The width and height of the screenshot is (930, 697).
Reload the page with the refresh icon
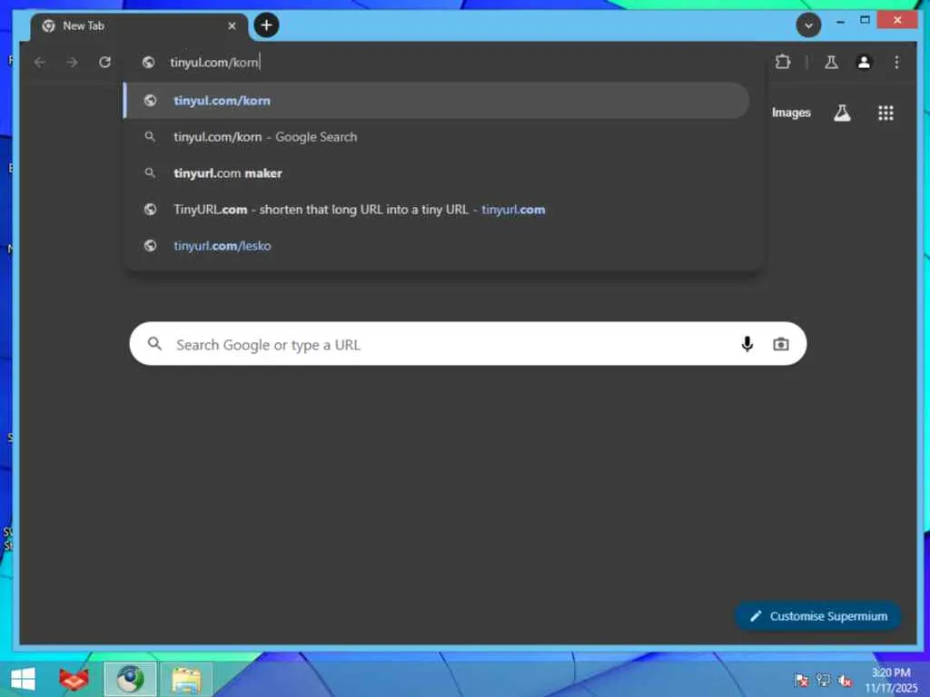[105, 63]
